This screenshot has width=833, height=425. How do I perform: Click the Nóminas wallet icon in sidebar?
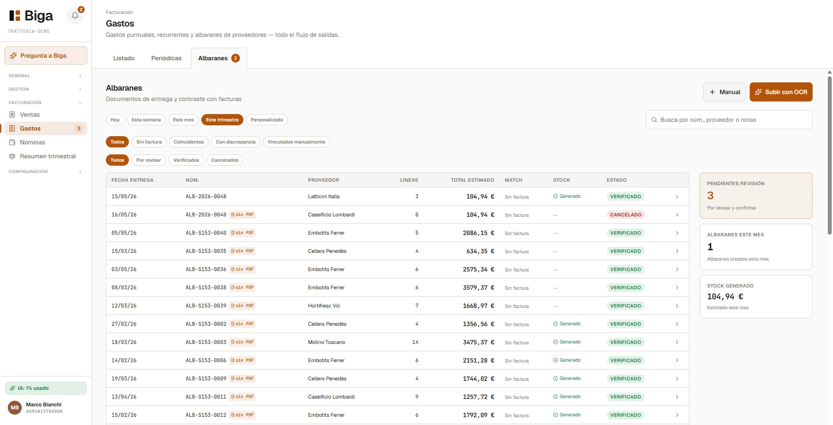(12, 142)
